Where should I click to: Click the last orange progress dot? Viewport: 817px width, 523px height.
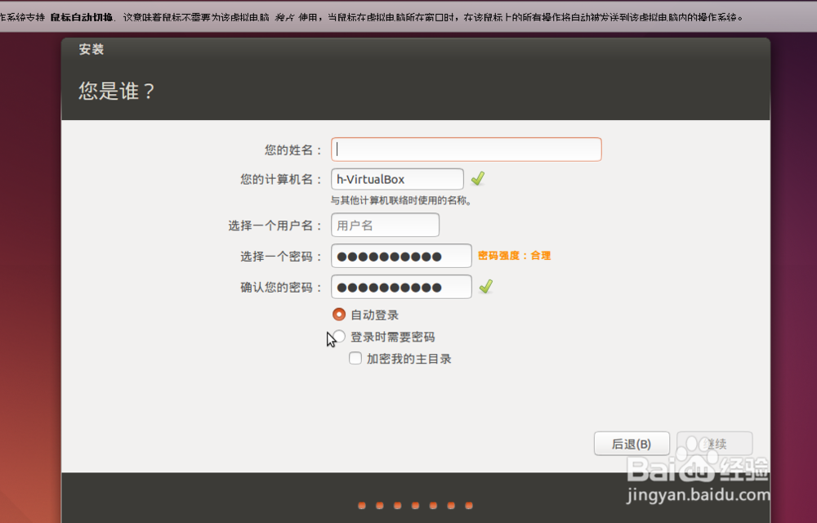point(467,505)
